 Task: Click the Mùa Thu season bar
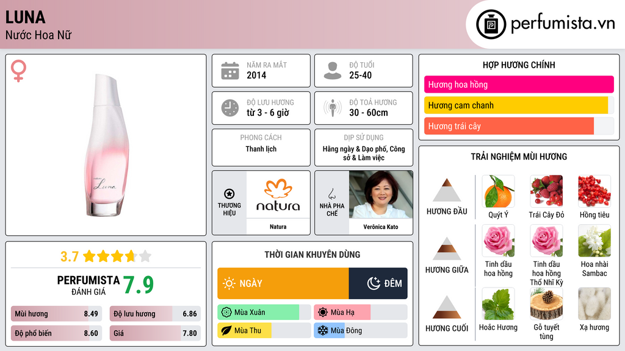coord(264,330)
